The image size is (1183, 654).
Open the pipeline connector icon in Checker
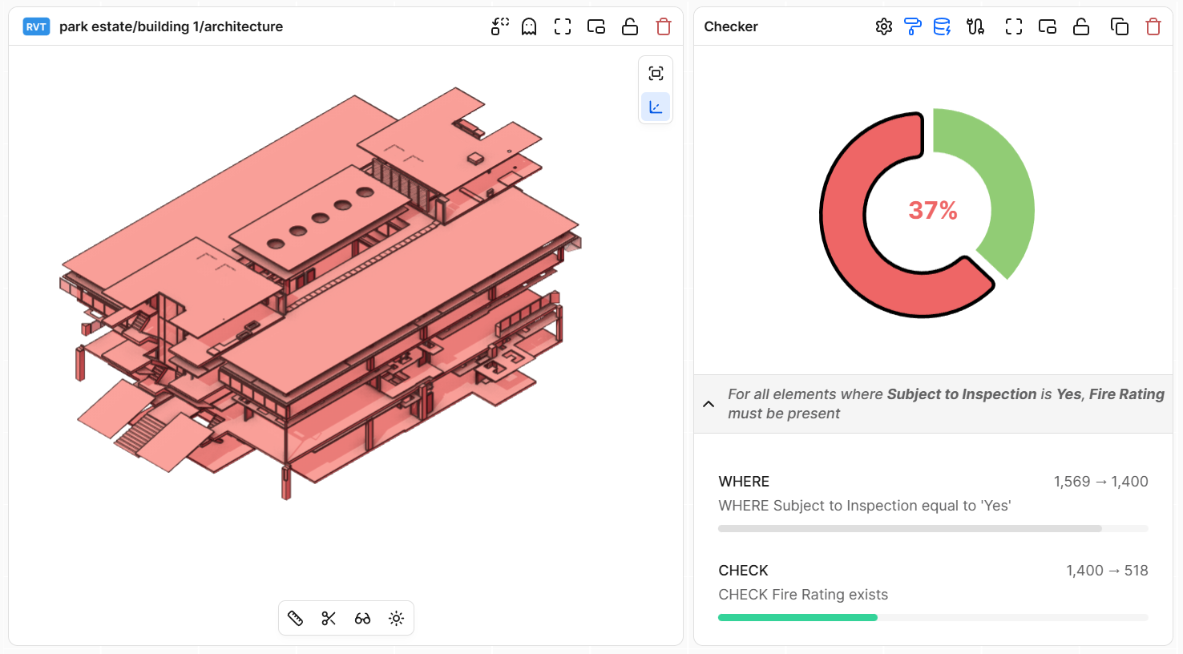coord(975,26)
